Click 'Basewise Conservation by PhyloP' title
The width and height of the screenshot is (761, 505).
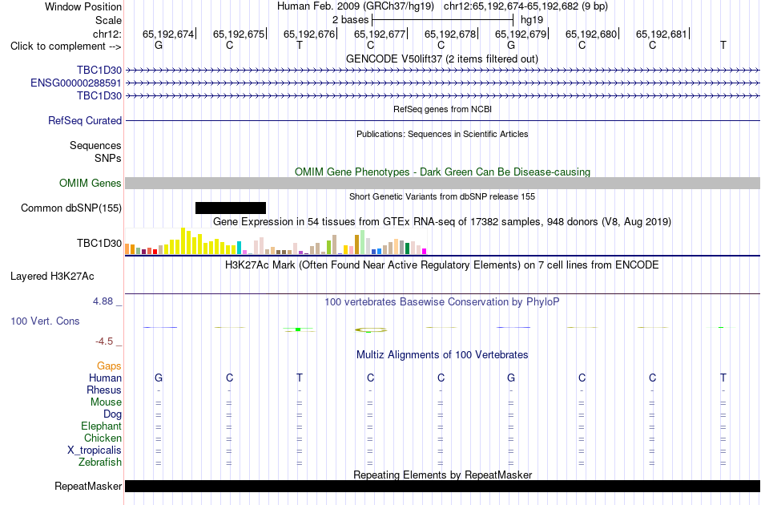coord(441,302)
